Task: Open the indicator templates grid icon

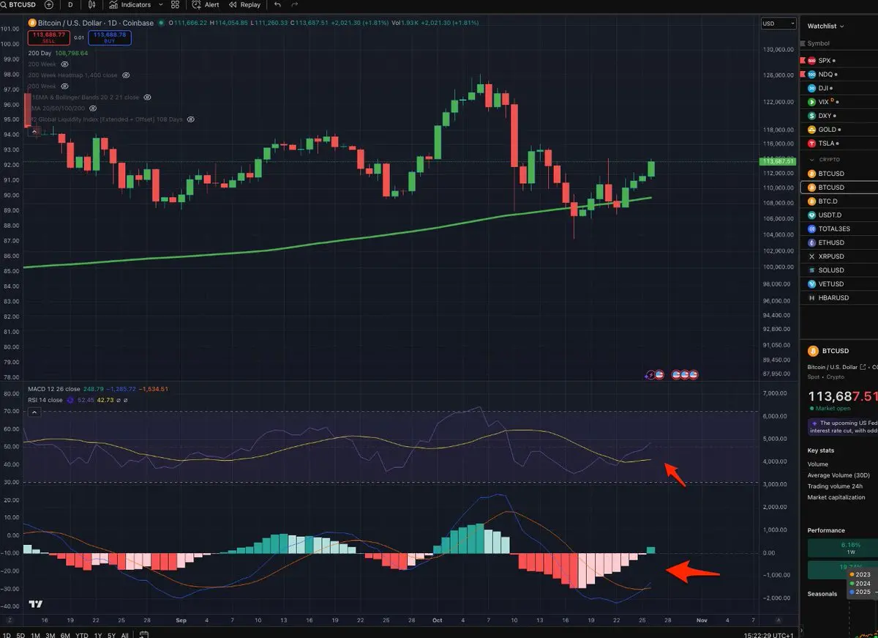Action: [175, 4]
